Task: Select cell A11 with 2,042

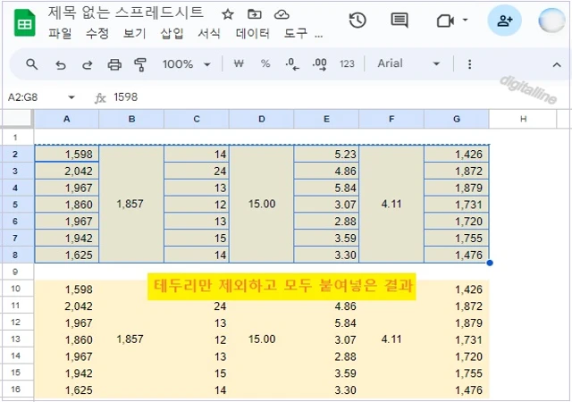Action: pyautogui.click(x=67, y=306)
